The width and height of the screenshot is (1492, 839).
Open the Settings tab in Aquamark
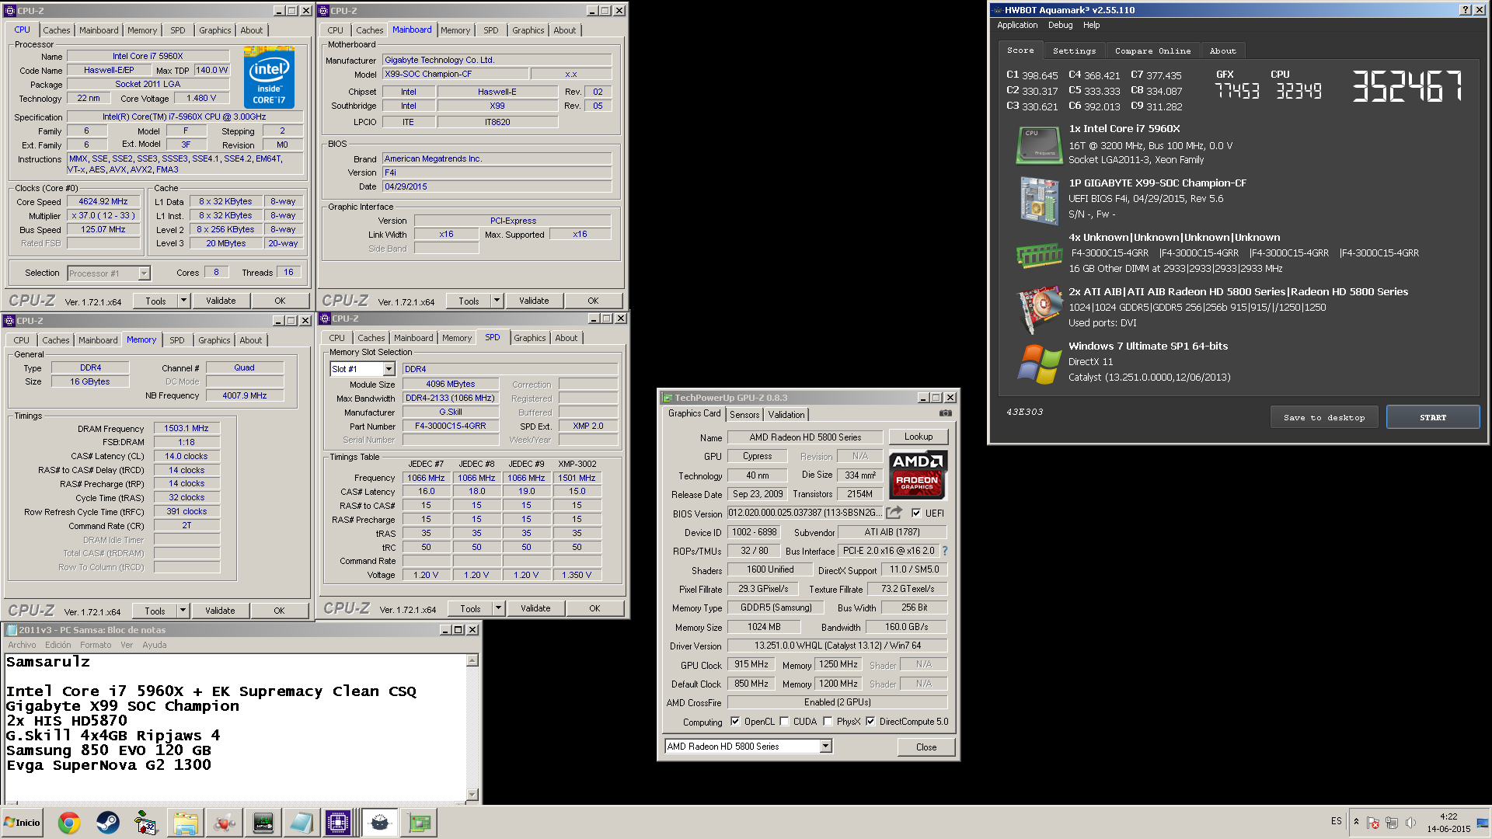point(1074,50)
